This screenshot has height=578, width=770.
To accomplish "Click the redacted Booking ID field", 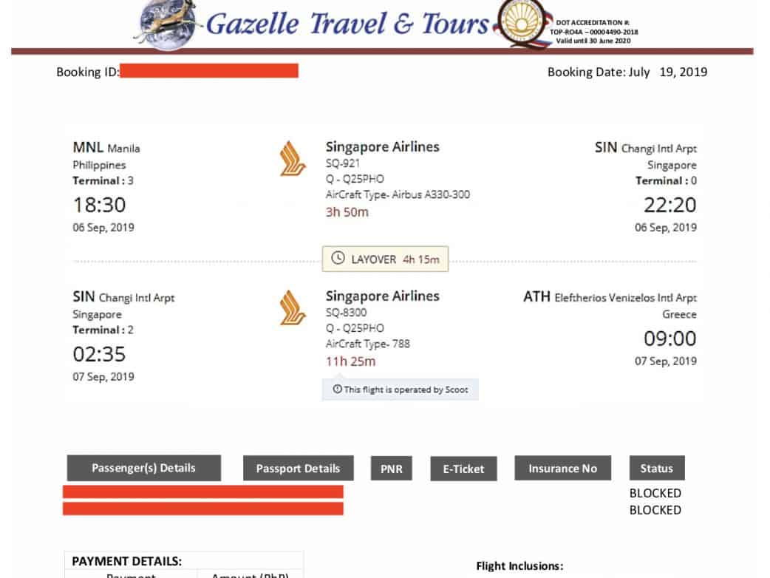I will (x=208, y=71).
